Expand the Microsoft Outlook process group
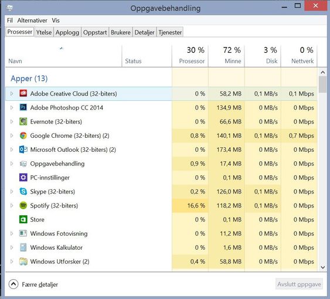Screen dimensions: 330x299 [12, 149]
